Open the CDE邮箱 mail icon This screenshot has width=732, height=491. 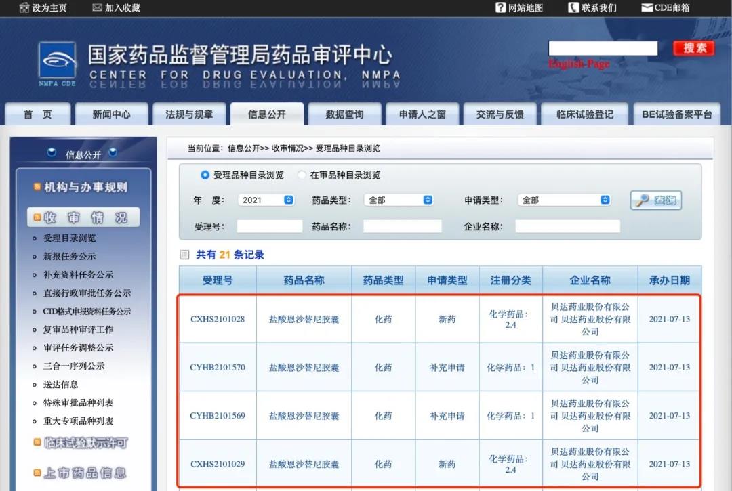point(646,7)
